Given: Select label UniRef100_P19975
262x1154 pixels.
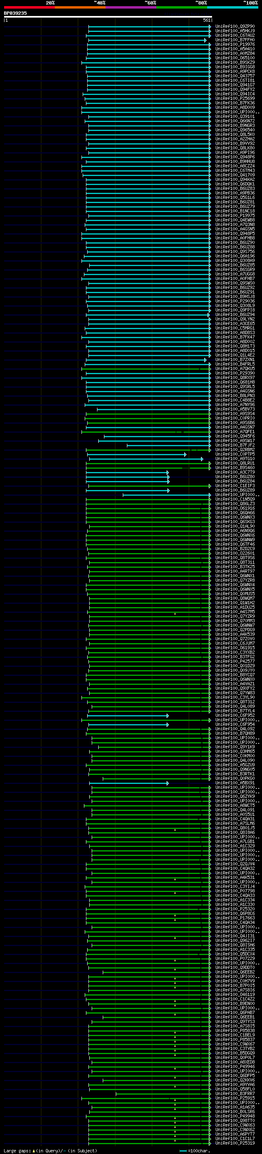Looking at the screenshot, I should (x=235, y=215).
